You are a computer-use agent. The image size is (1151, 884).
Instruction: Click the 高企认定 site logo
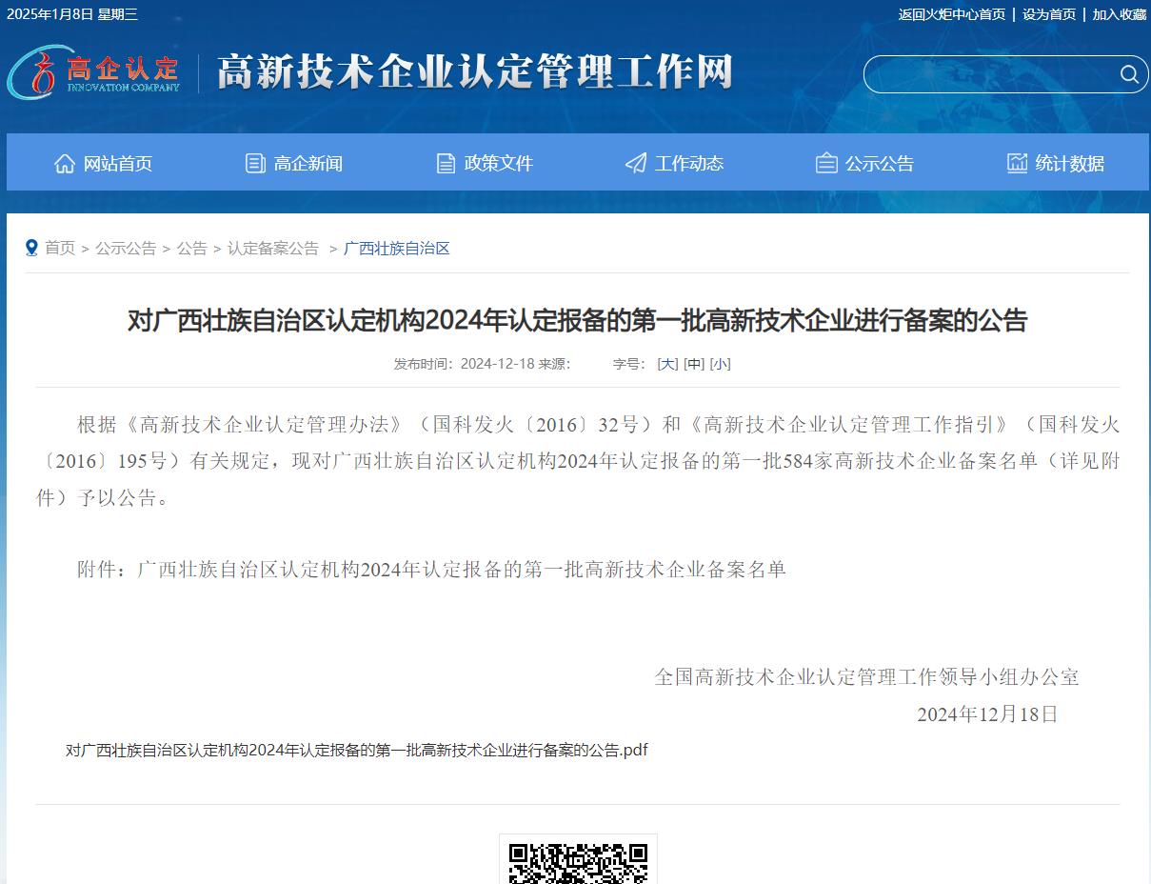[x=95, y=72]
